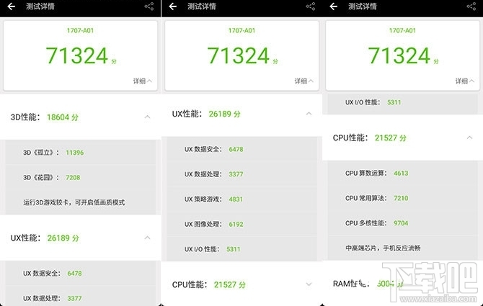Tap the 1707-A01 label in right screenshot
483x306 pixels.
[x=402, y=30]
